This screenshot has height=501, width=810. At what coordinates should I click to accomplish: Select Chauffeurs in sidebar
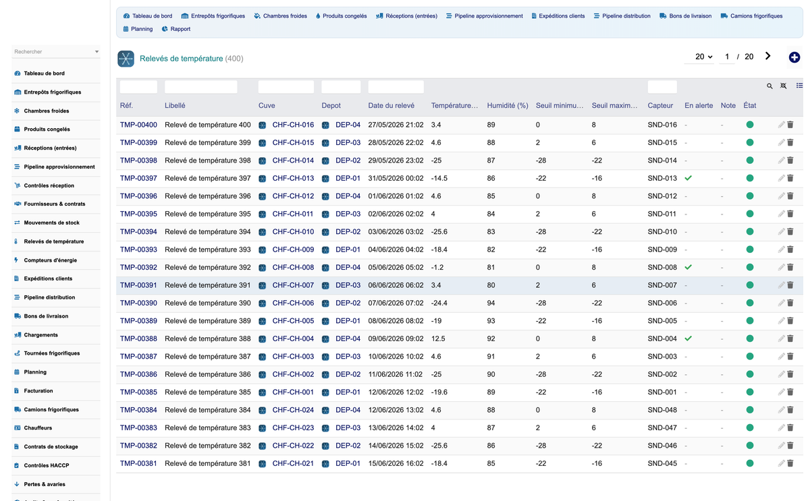pos(38,428)
